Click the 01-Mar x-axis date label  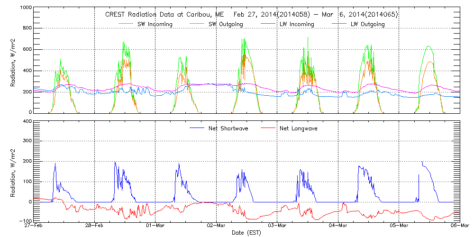(155, 226)
